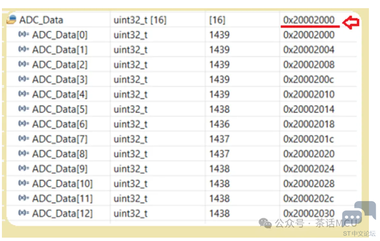Image resolution: width=380 pixels, height=241 pixels.
Task: Click the variable icon beside ADC_Data[0]
Action: pos(24,34)
